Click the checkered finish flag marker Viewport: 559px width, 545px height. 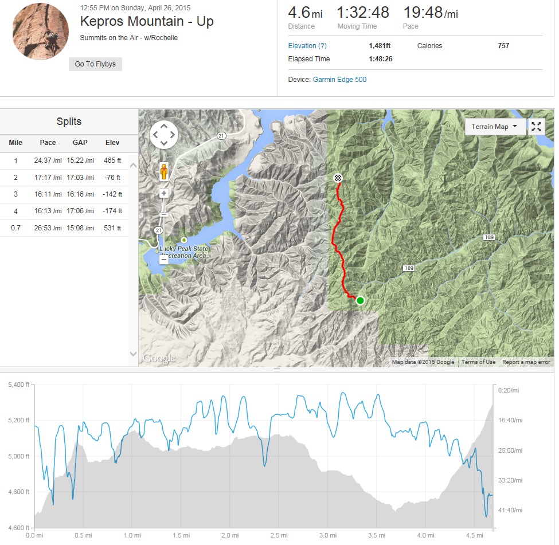coord(338,178)
